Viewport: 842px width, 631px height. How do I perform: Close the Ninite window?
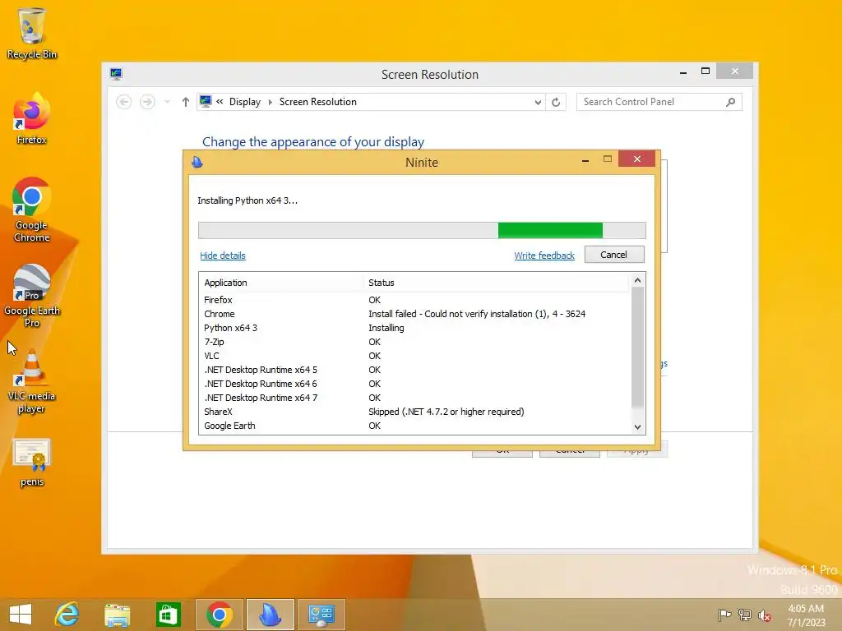click(637, 159)
